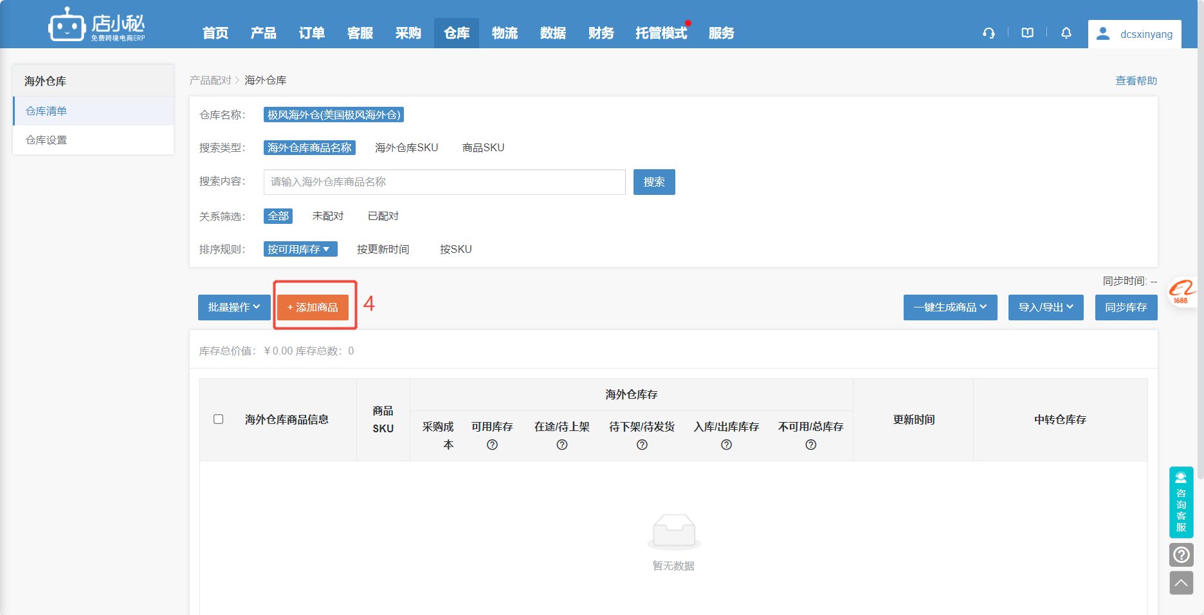Open the 订单 top menu
This screenshot has height=615, width=1204.
(311, 33)
